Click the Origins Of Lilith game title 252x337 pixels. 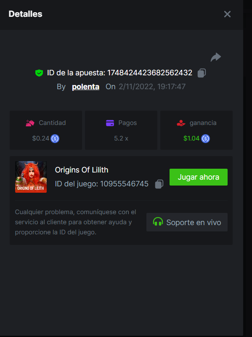[x=82, y=170]
